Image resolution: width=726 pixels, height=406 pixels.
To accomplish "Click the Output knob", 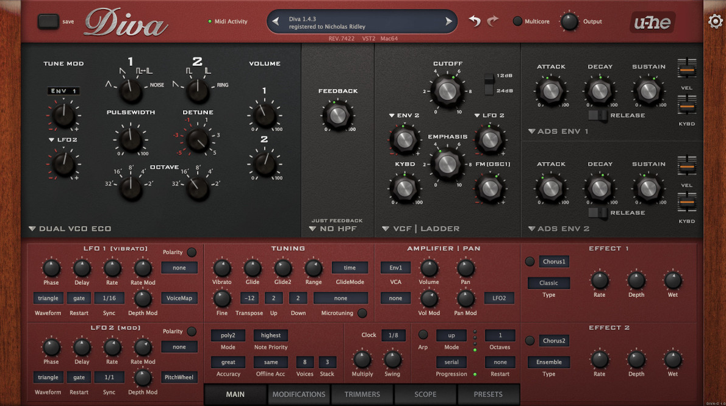I will click(569, 22).
